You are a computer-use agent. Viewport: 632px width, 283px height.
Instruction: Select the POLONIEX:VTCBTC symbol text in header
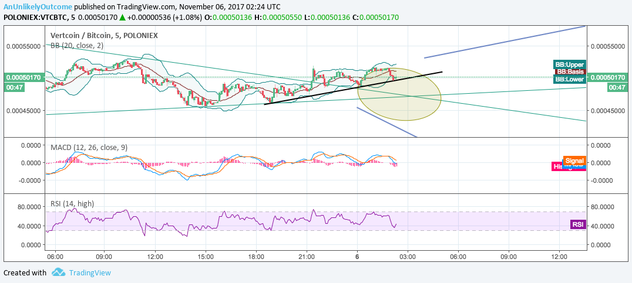(x=35, y=18)
